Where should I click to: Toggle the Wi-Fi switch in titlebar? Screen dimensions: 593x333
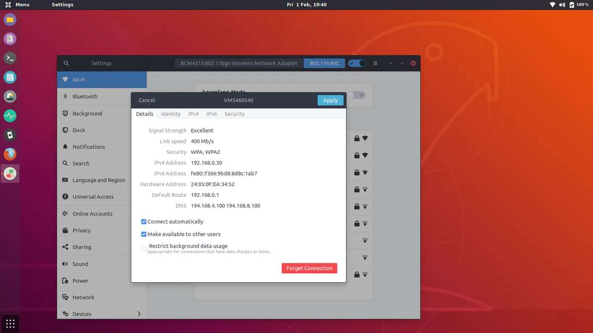pos(357,63)
